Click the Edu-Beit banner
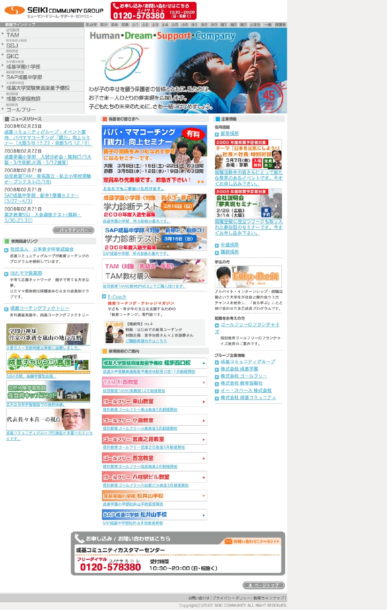 pyautogui.click(x=249, y=277)
